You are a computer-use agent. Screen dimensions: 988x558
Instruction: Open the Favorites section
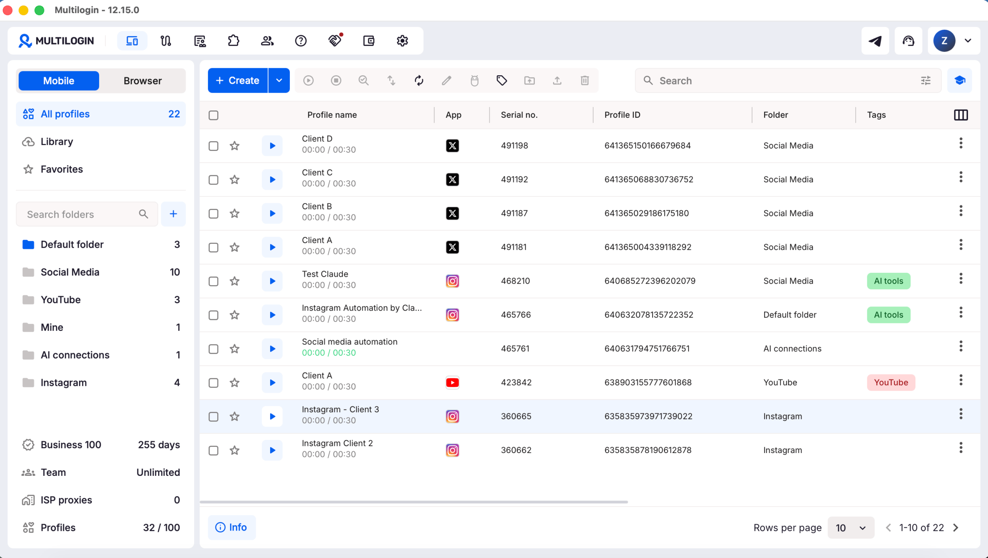click(101, 169)
